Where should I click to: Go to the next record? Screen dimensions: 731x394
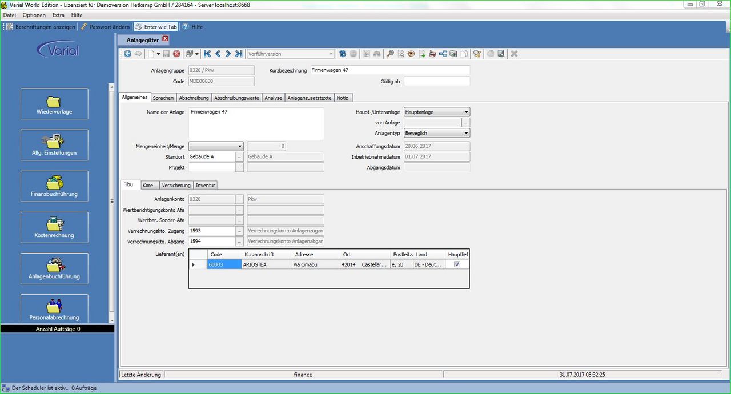pos(228,54)
